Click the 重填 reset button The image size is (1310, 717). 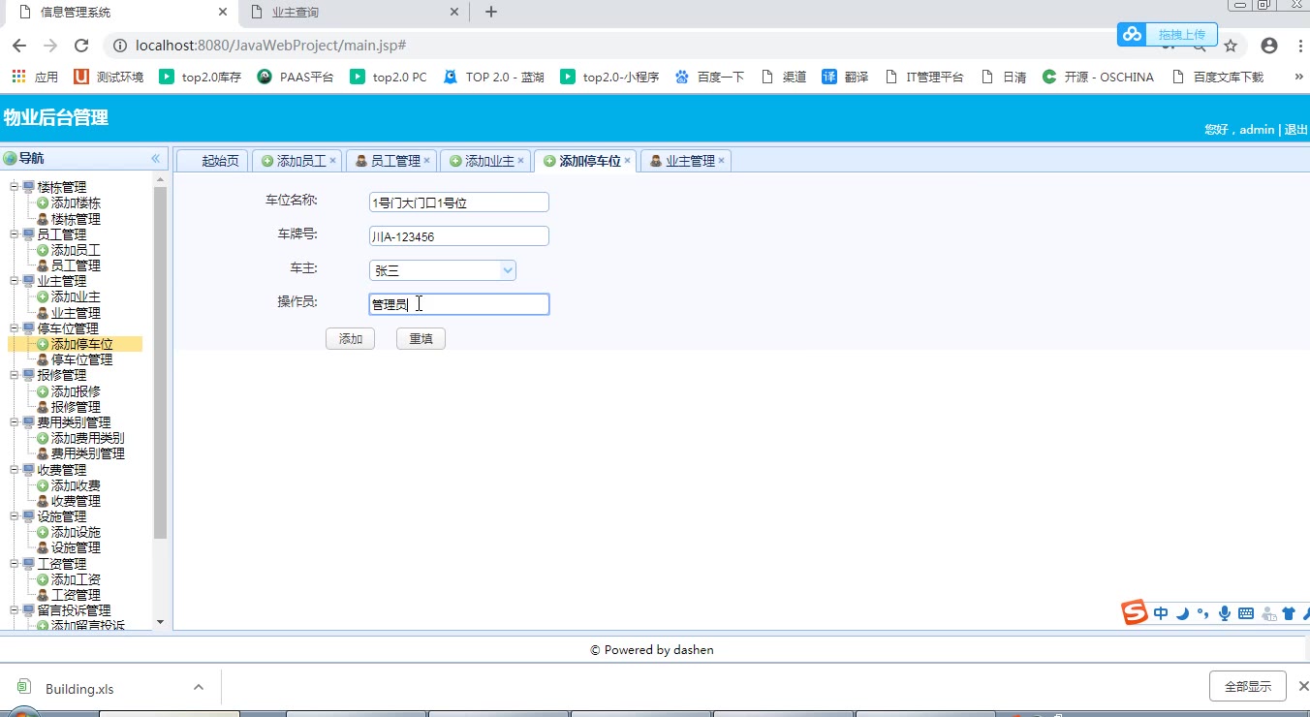(421, 338)
